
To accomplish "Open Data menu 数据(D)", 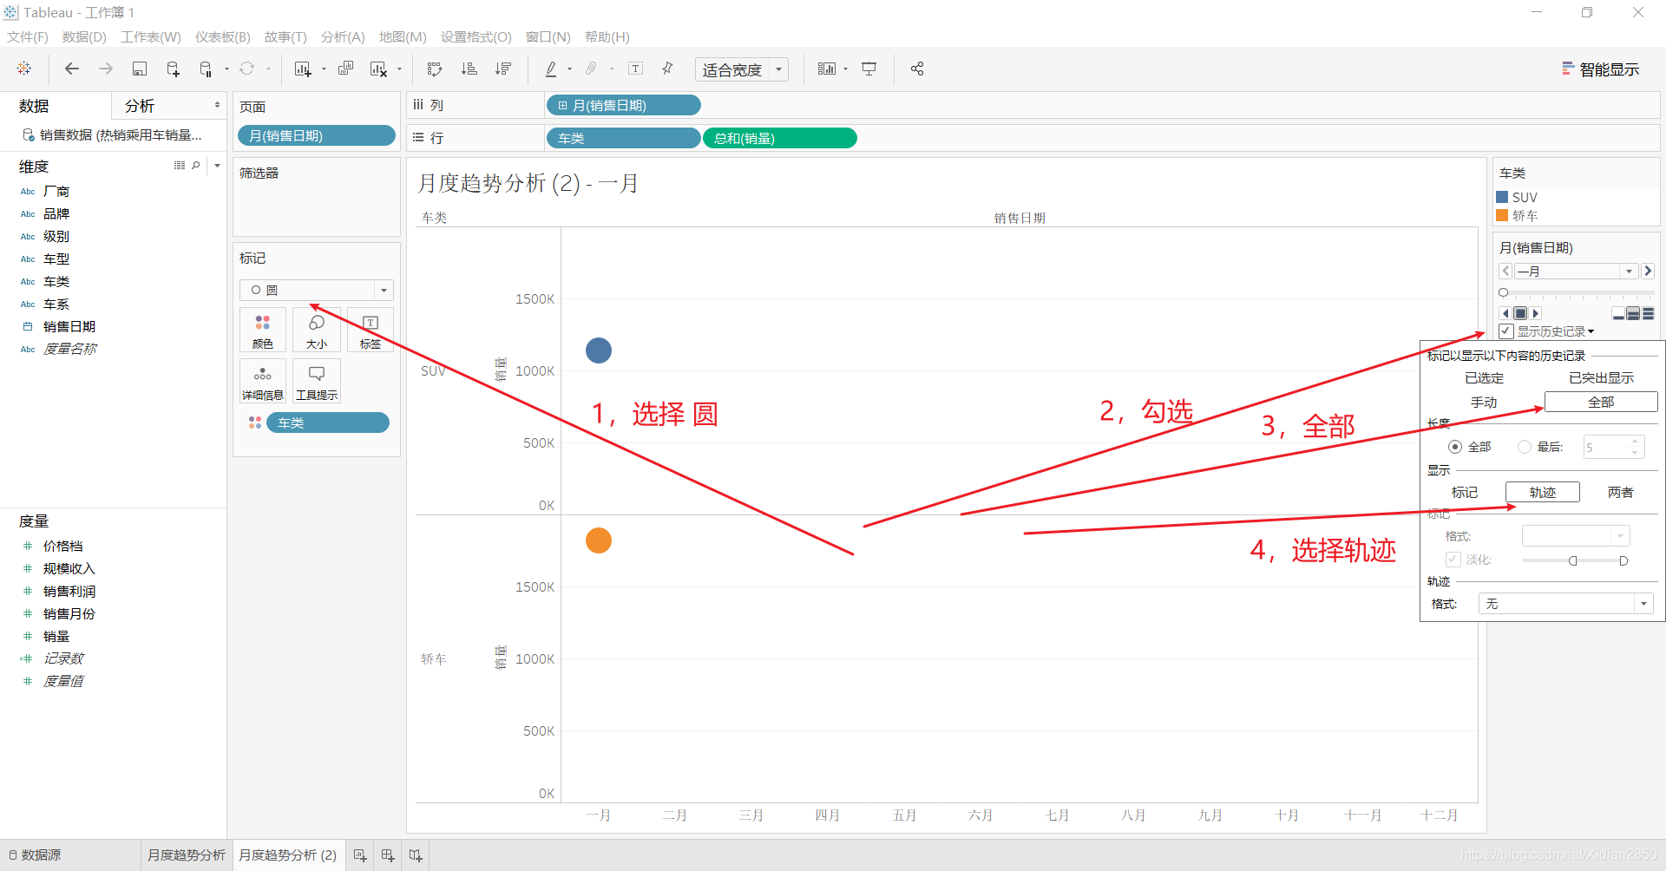I will coord(84,37).
